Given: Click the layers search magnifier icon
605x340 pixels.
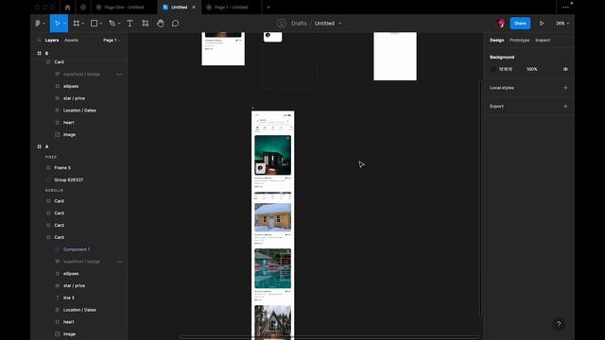Looking at the screenshot, I should (39, 40).
